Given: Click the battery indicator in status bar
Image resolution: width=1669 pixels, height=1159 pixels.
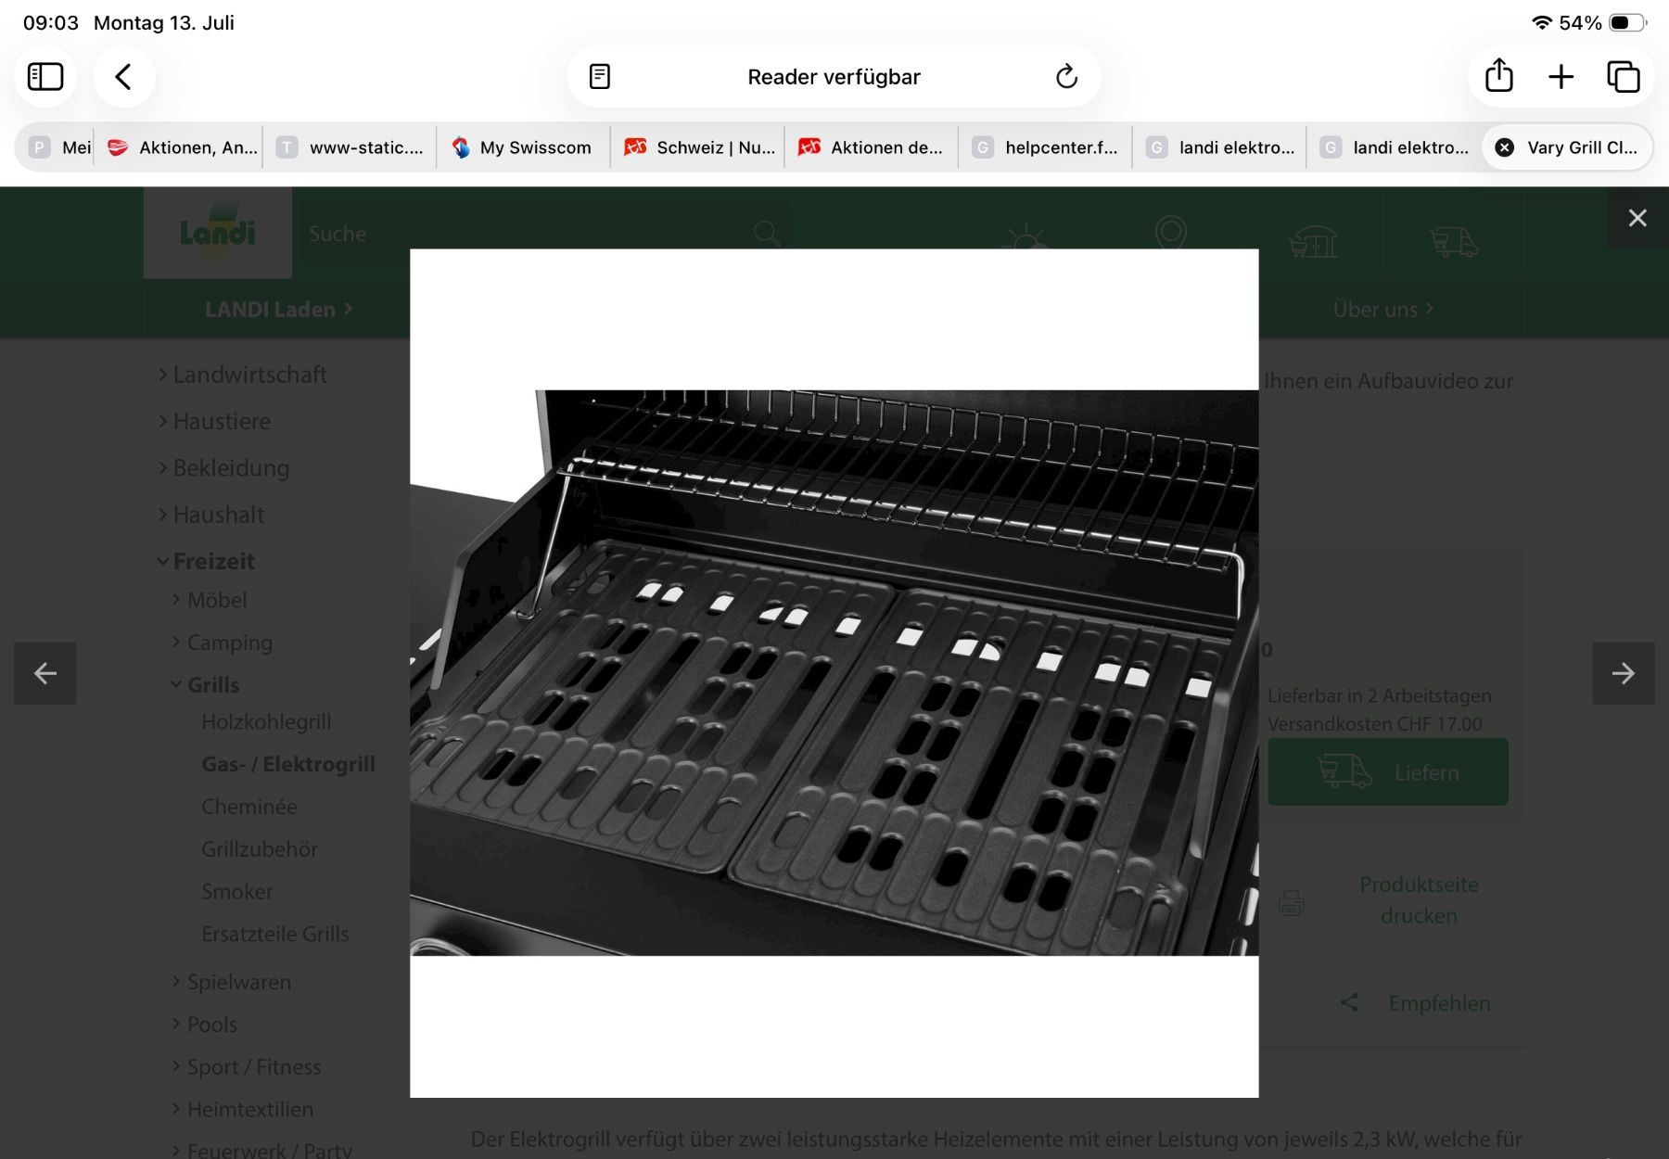Looking at the screenshot, I should point(1627,22).
